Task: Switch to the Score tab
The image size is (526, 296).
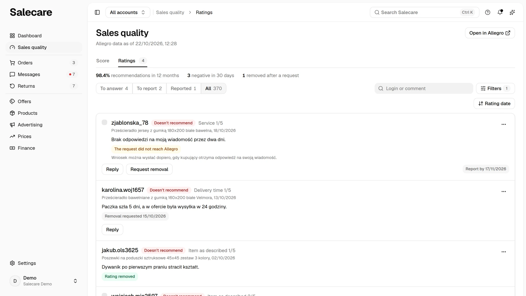Action: tap(103, 61)
